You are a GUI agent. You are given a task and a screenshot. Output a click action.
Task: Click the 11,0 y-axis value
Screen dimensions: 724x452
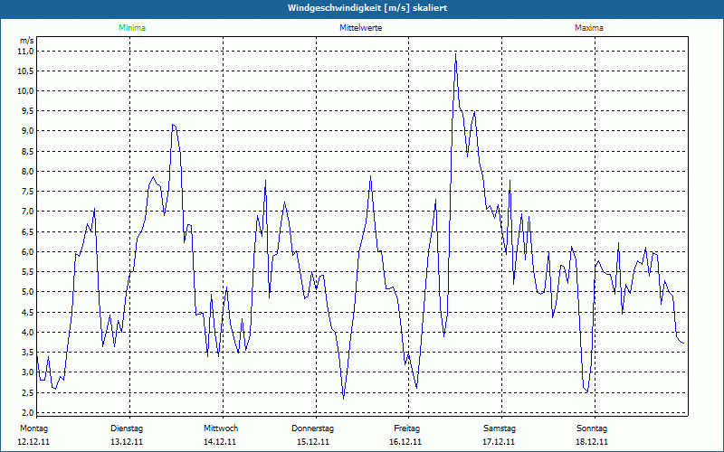(26, 52)
